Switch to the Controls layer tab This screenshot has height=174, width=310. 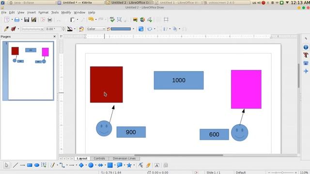(x=99, y=159)
